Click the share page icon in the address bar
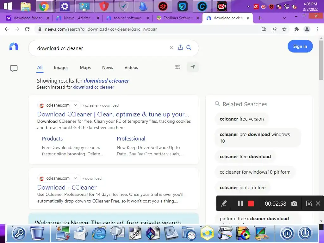This screenshot has height=243, width=324. coord(274,29)
